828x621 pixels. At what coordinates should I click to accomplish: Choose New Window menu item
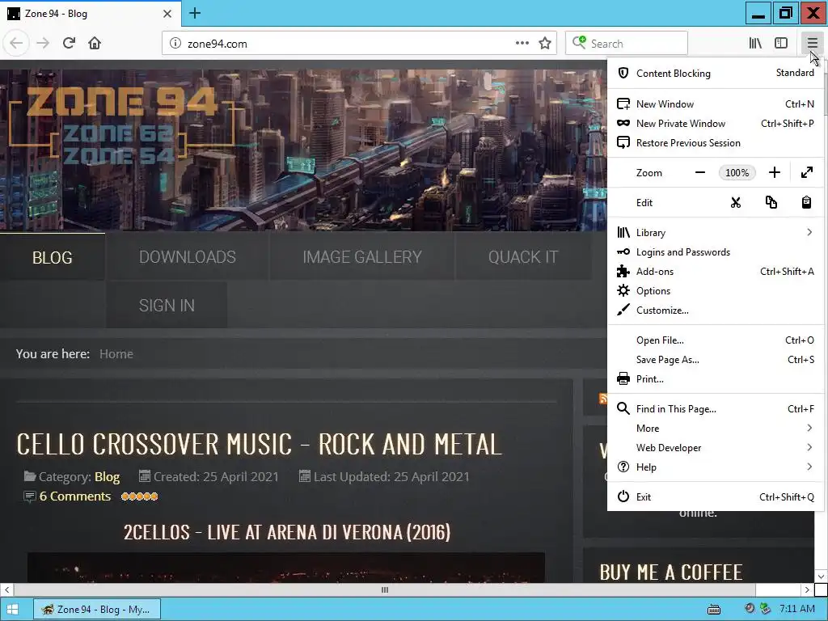coord(716,104)
